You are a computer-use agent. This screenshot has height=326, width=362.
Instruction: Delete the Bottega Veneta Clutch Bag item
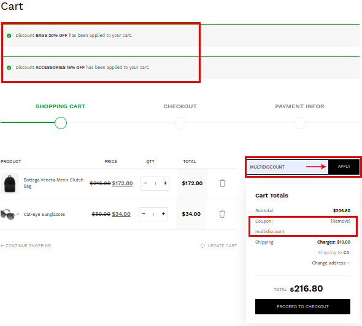(x=222, y=183)
